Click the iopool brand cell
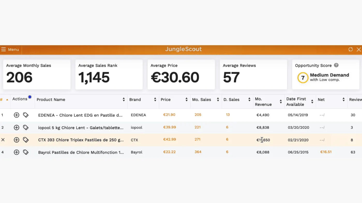 (x=137, y=128)
